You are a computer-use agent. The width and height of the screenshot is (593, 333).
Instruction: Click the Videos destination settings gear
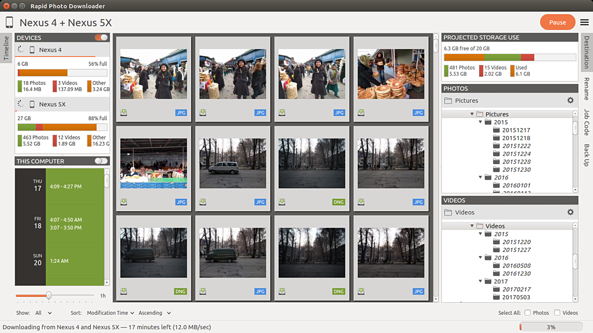(570, 212)
